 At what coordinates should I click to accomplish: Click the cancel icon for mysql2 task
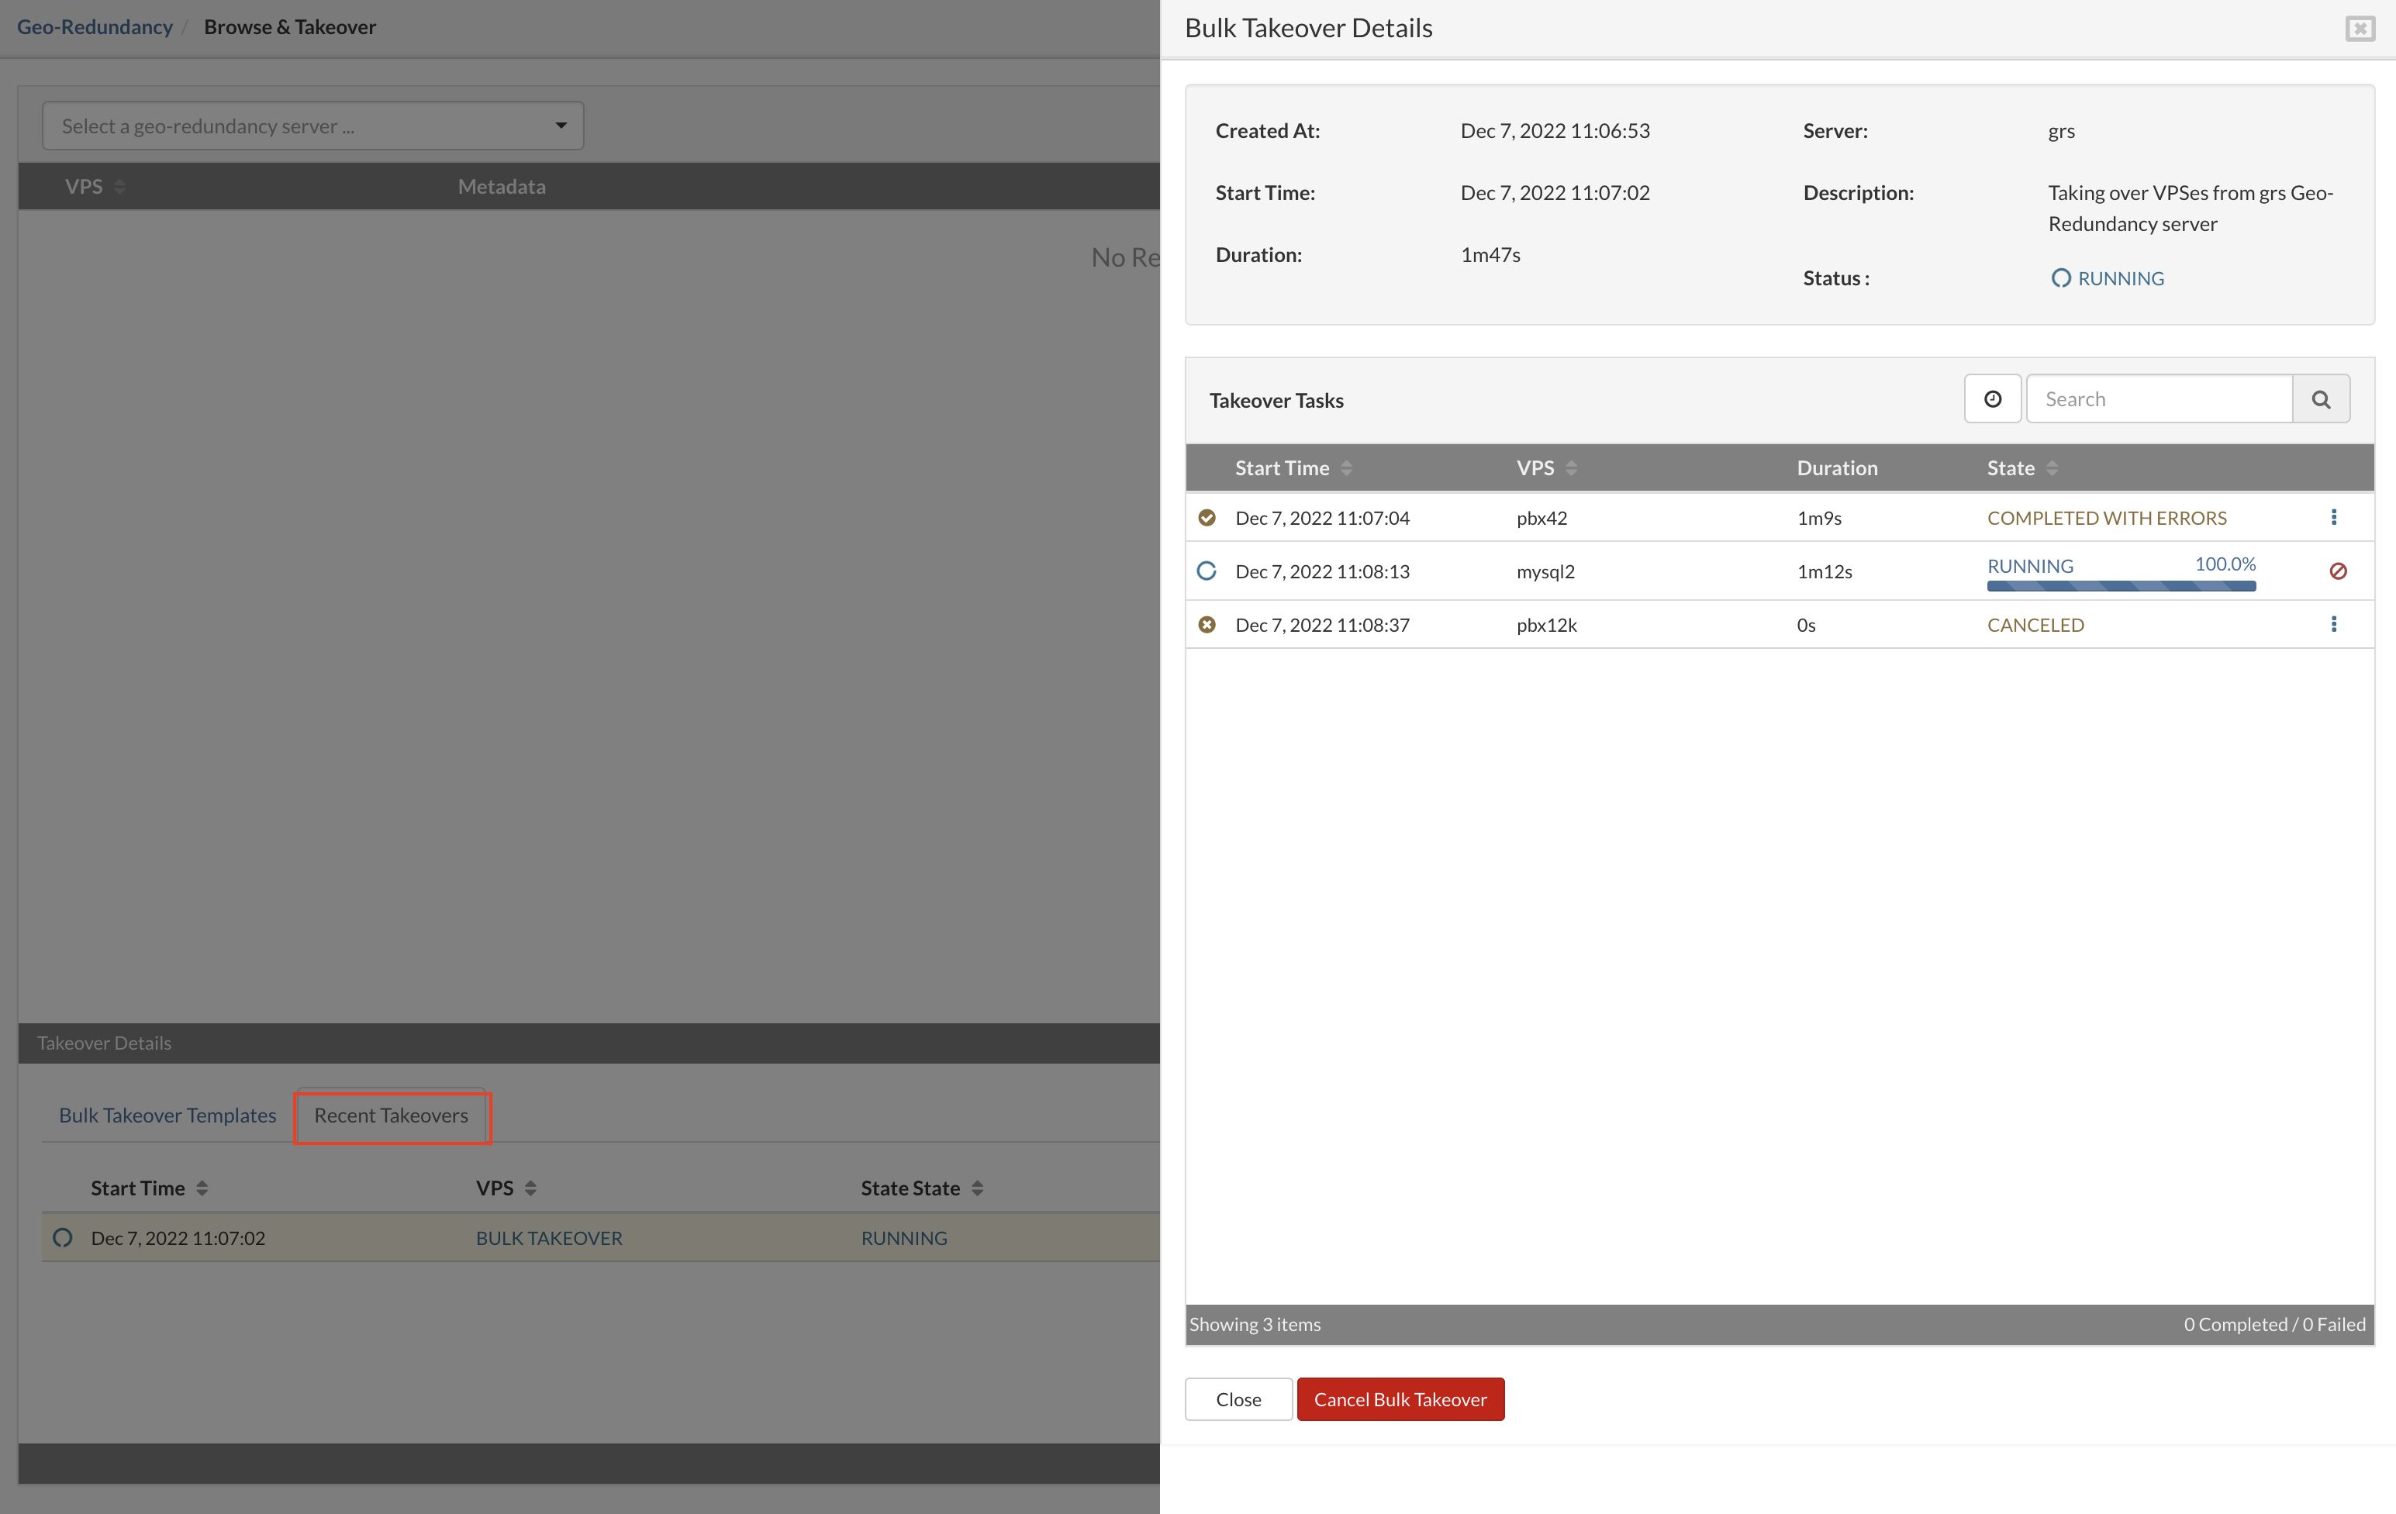(x=2337, y=571)
